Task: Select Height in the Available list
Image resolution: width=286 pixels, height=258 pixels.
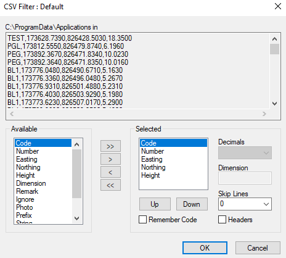Action: click(x=43, y=175)
